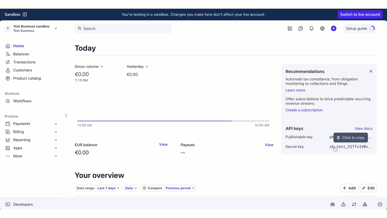This screenshot has height=218, width=387.
Task: Click the purple plus create button
Action: [333, 28]
